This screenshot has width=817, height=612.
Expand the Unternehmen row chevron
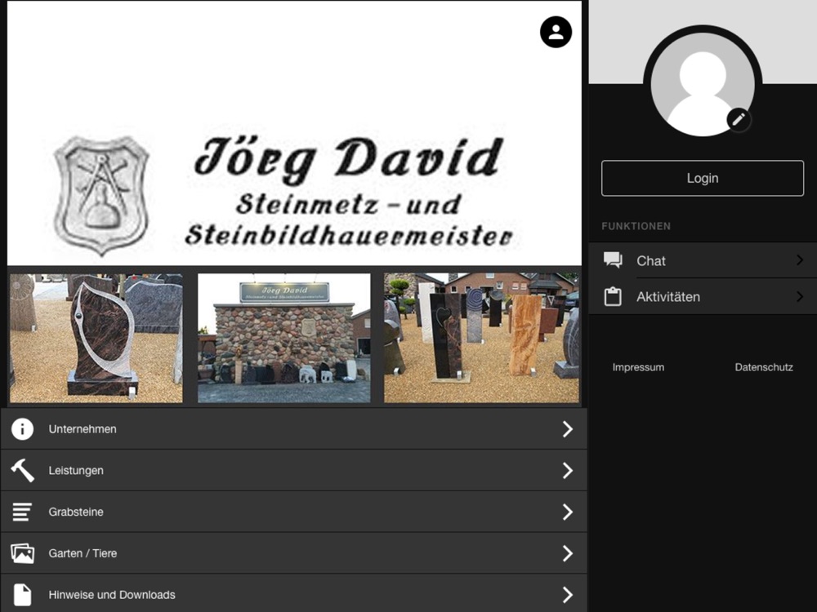point(568,429)
